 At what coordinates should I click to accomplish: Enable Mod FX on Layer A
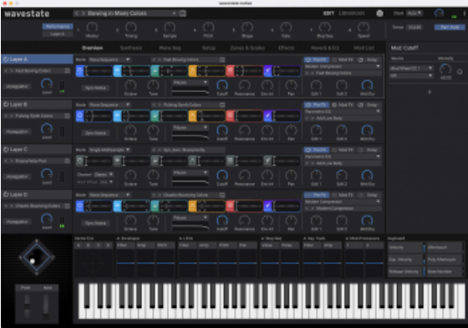click(334, 59)
